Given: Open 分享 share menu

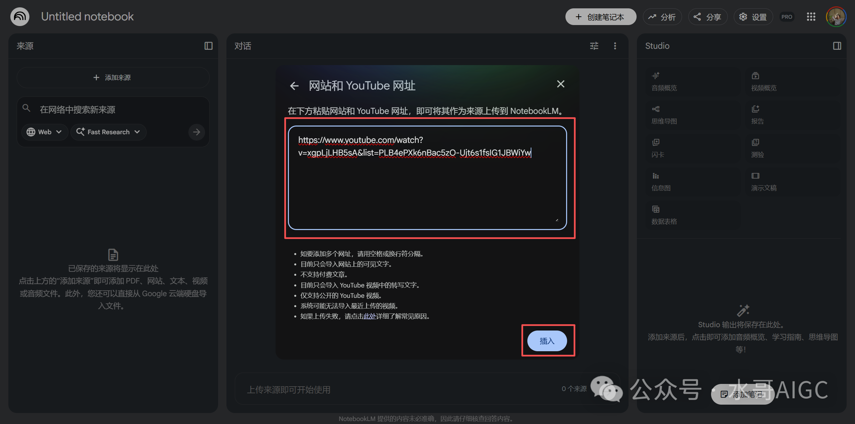Looking at the screenshot, I should [x=707, y=17].
